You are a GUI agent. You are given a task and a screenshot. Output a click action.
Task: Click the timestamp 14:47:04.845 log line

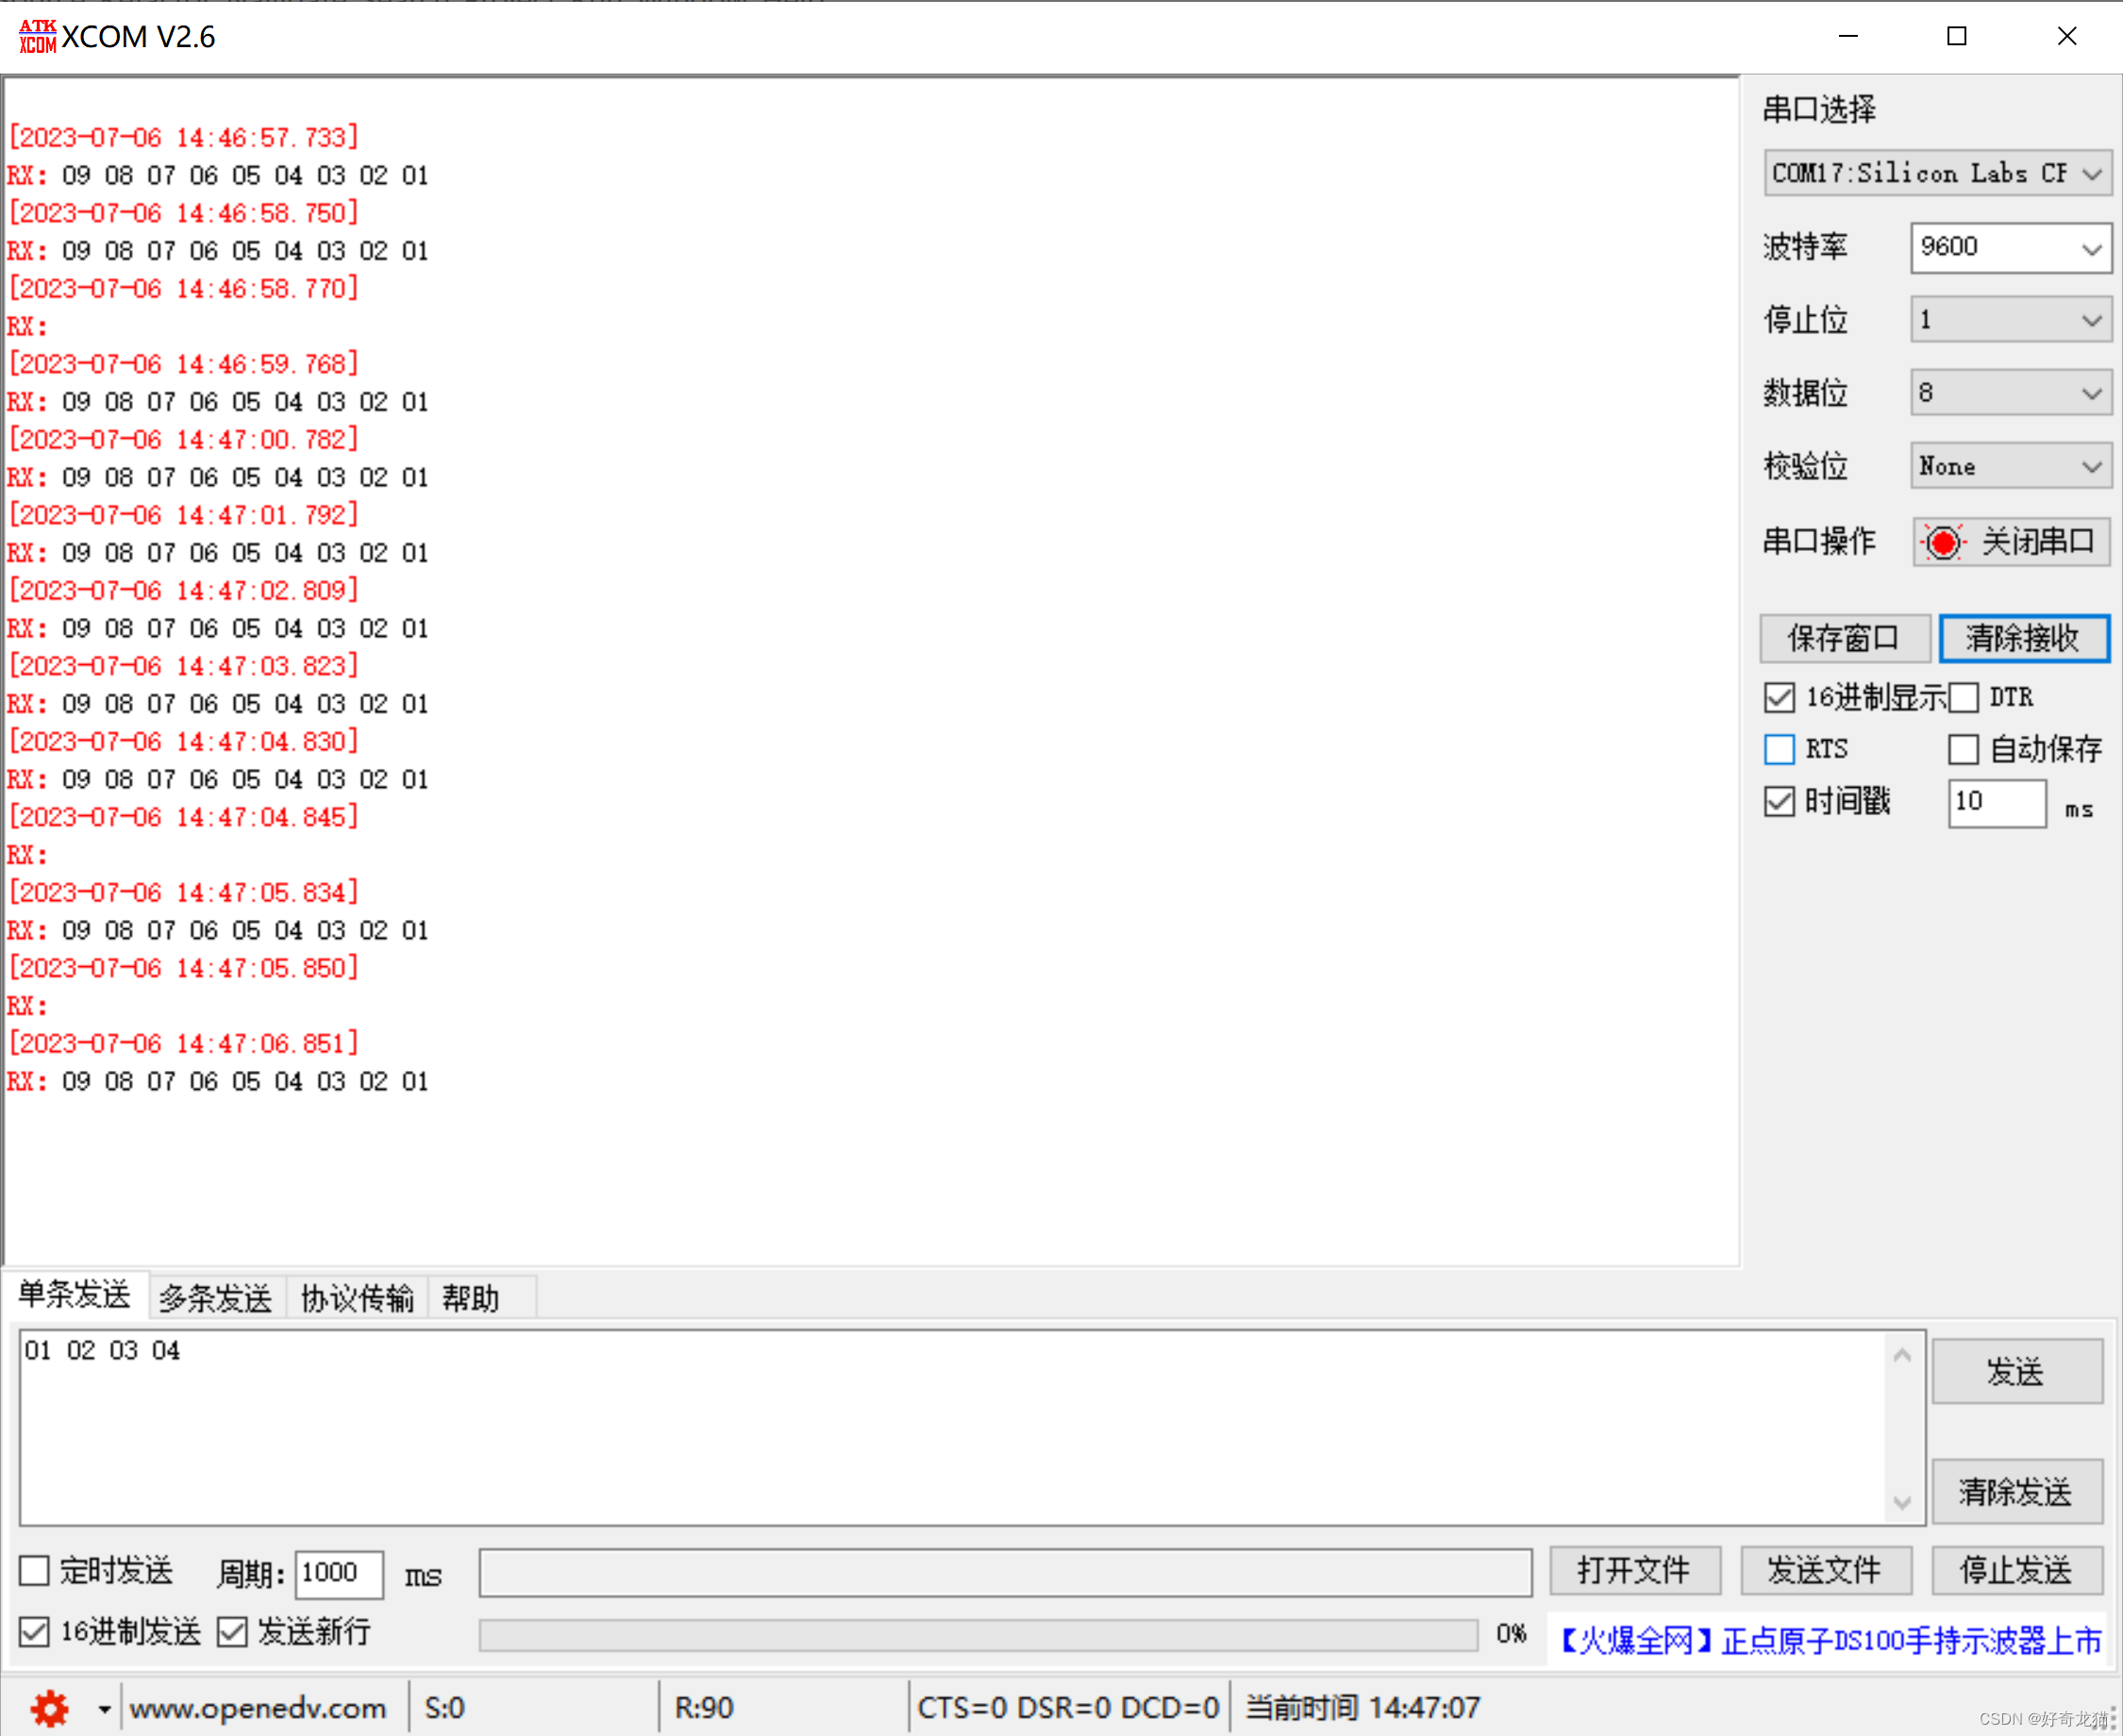(x=183, y=817)
